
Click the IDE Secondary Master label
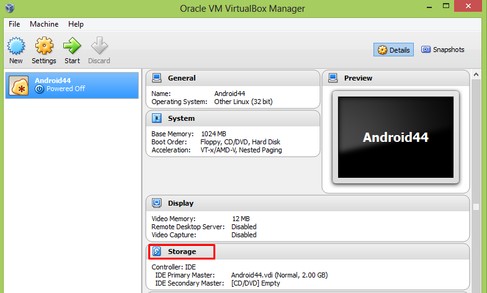[189, 283]
